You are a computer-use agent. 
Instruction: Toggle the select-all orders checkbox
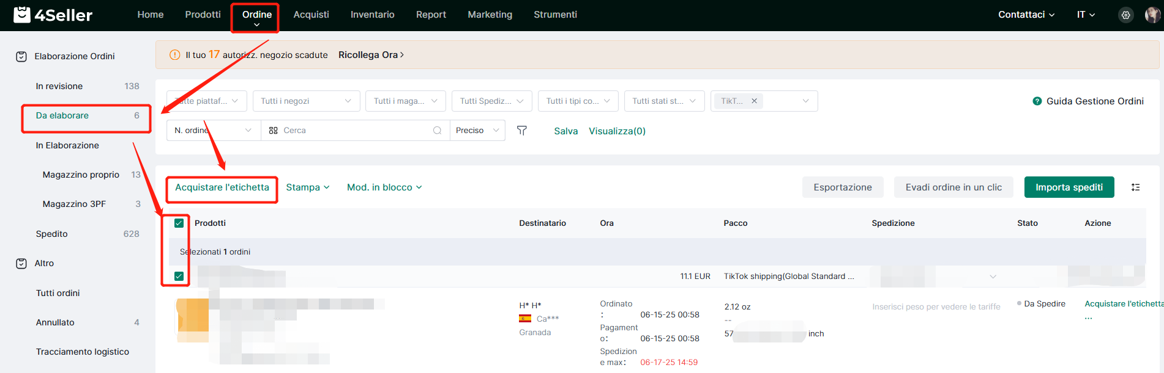click(x=179, y=223)
